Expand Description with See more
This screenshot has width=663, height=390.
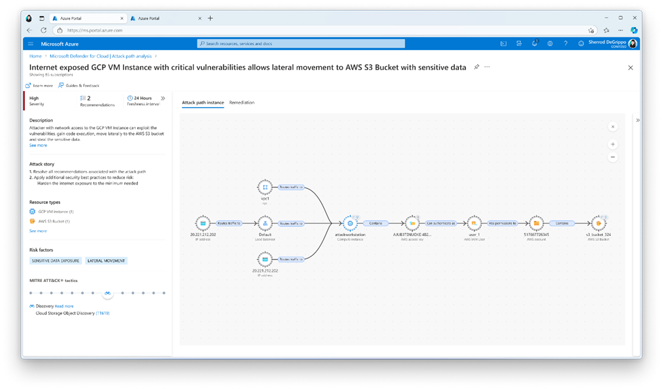point(38,145)
